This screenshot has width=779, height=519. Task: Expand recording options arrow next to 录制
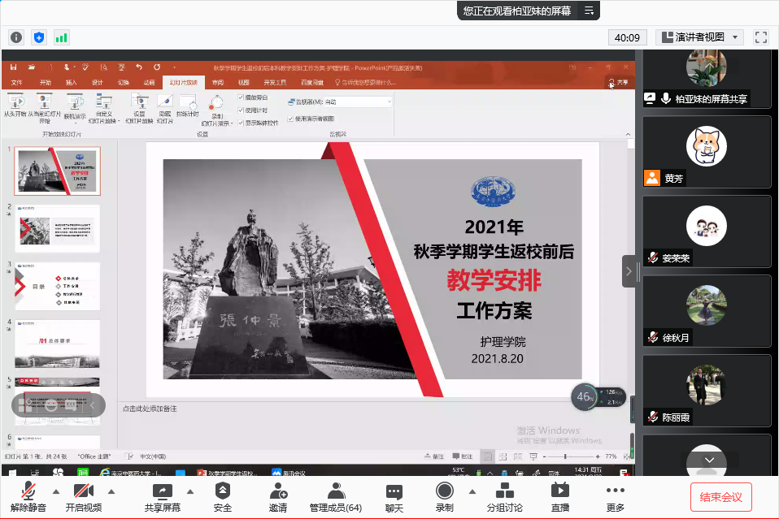(x=472, y=491)
